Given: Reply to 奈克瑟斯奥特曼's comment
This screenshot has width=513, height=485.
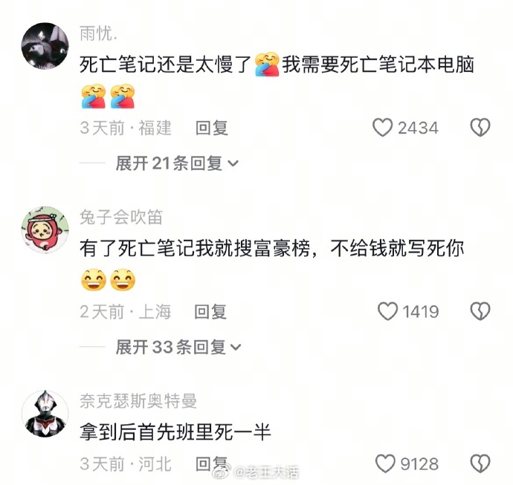Looking at the screenshot, I should (x=211, y=463).
